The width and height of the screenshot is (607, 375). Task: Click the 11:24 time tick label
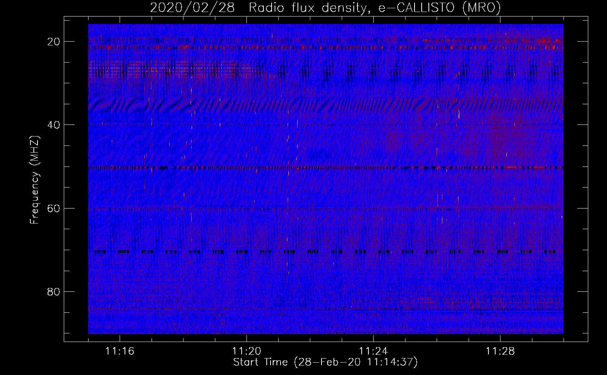point(374,351)
